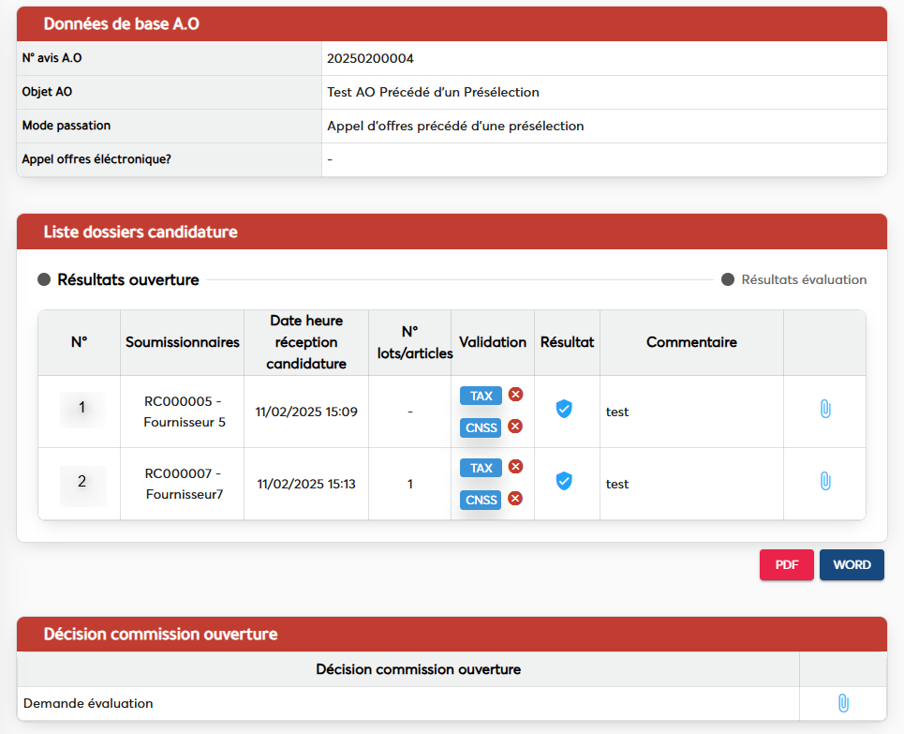Open attachment for Fournisseur 5 row
Viewport: 904px width, 734px height.
(824, 409)
